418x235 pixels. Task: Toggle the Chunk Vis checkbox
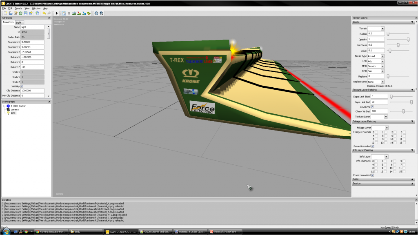click(372, 107)
